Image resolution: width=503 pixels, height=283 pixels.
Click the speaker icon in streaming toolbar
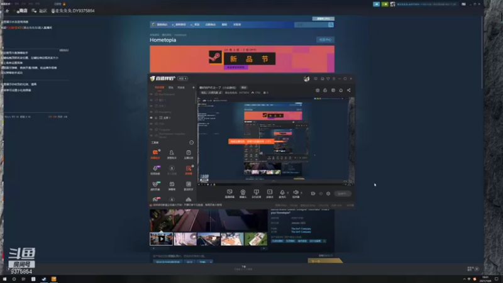tap(296, 194)
